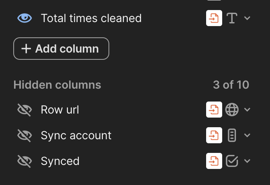This screenshot has width=270, height=185.
Task: Click the Add column button
Action: [61, 49]
